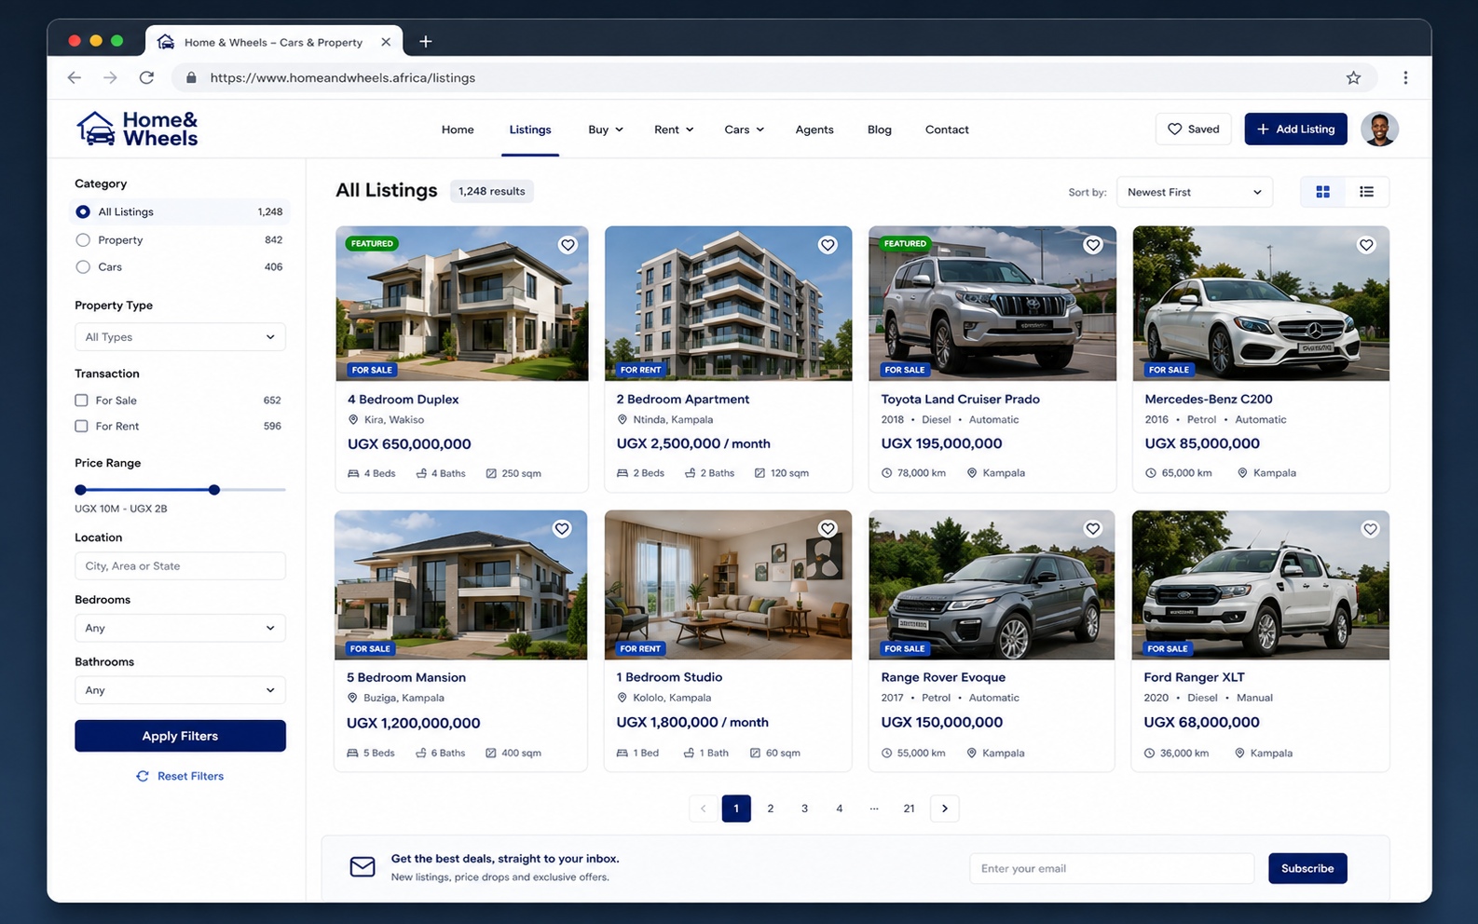Favorite the Ford Ranger XLT heart icon
The height and width of the screenshot is (924, 1478).
1370,528
